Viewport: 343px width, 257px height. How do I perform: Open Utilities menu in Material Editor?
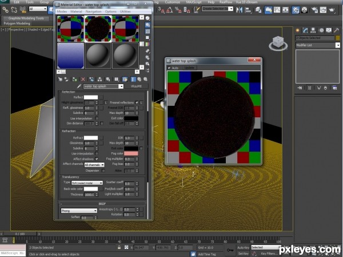coord(125,11)
